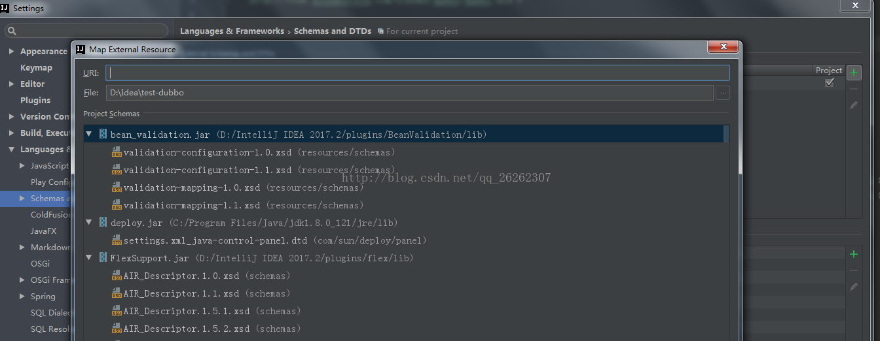The width and height of the screenshot is (880, 341).
Task: Expand the Appearance settings group
Action: (x=11, y=51)
